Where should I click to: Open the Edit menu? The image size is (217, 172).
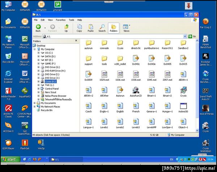pyautogui.click(x=43, y=20)
